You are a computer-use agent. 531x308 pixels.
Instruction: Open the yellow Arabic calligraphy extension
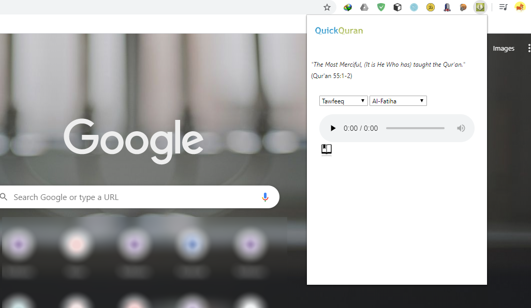coord(431,7)
